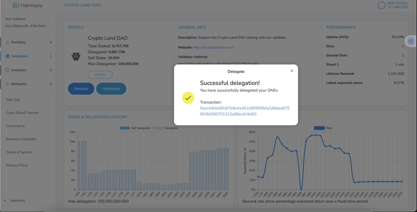The width and height of the screenshot is (417, 212).
Task: Click the Portfolio sidebar icon
Action: click(8, 42)
